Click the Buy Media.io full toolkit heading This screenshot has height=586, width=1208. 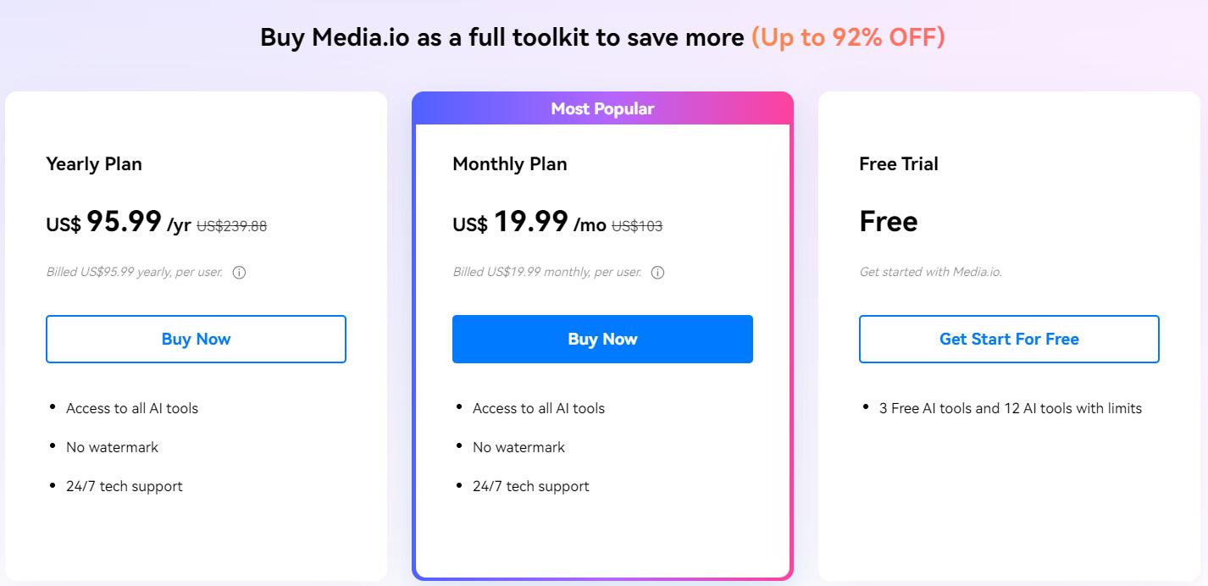click(x=502, y=37)
